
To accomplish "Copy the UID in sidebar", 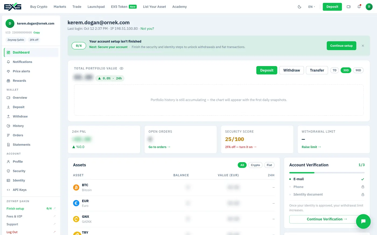I will tap(37, 32).
